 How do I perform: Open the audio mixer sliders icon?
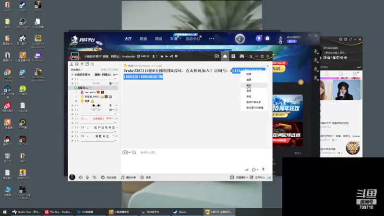coord(95,177)
